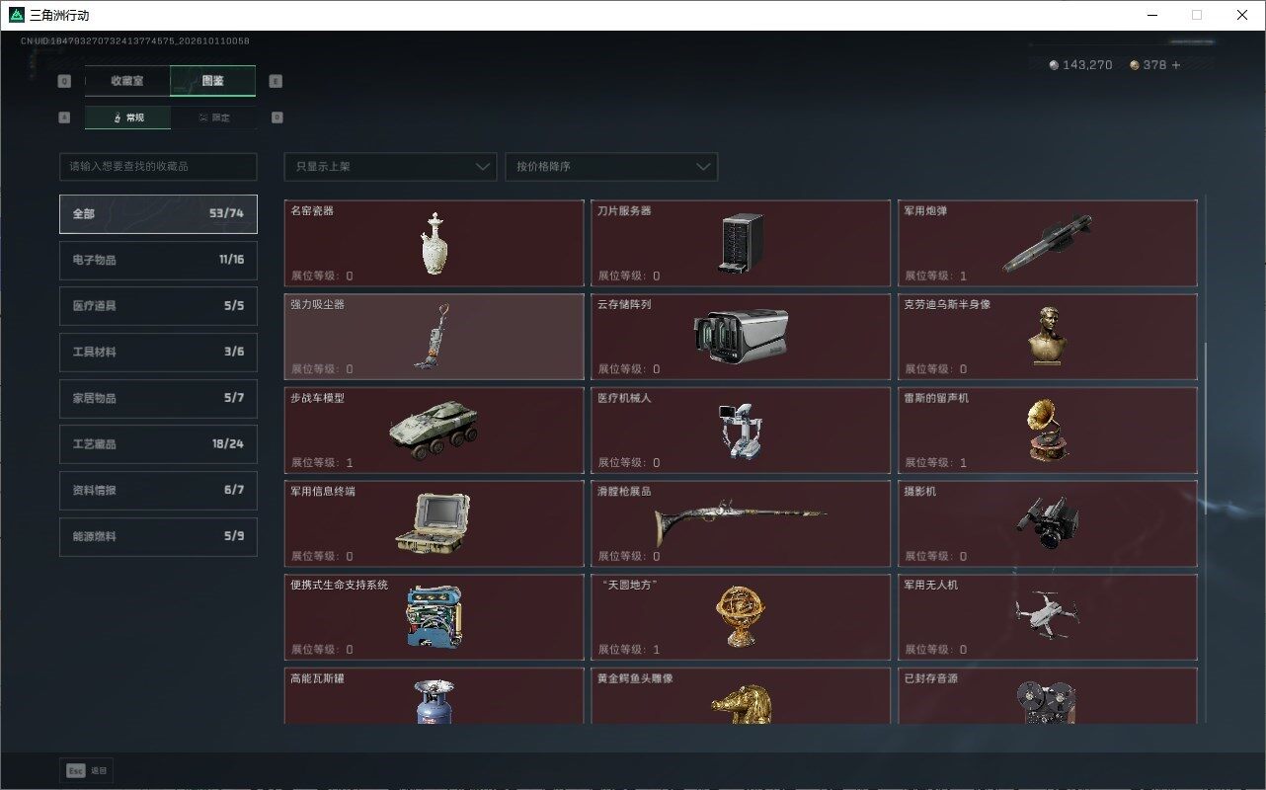Click the 已封存音源 film reel icon
The width and height of the screenshot is (1266, 790).
[x=1047, y=702]
